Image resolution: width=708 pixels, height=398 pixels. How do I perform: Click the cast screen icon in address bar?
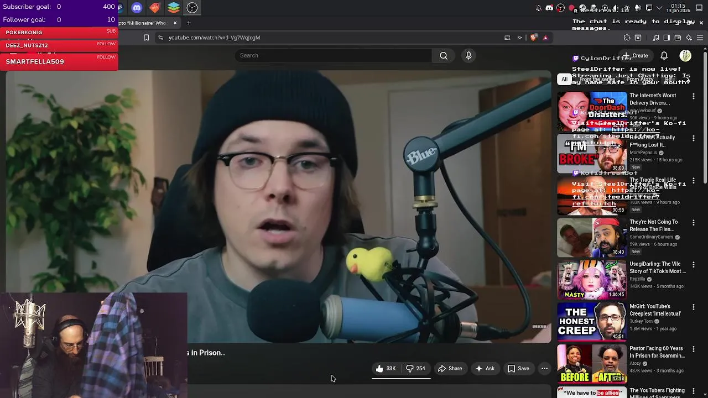[507, 38]
